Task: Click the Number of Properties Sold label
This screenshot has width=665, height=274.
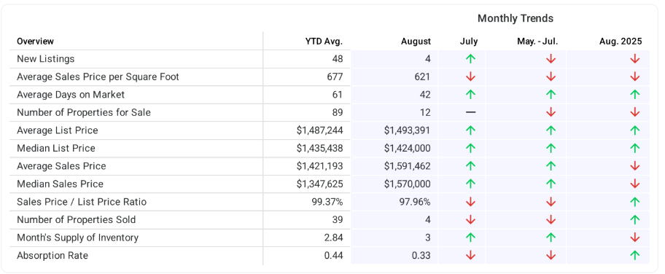Action: pyautogui.click(x=77, y=219)
